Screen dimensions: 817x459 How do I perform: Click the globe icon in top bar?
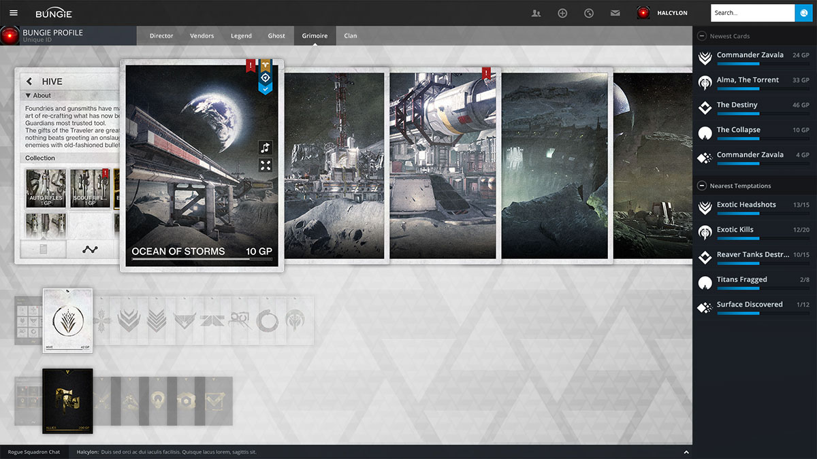click(589, 13)
